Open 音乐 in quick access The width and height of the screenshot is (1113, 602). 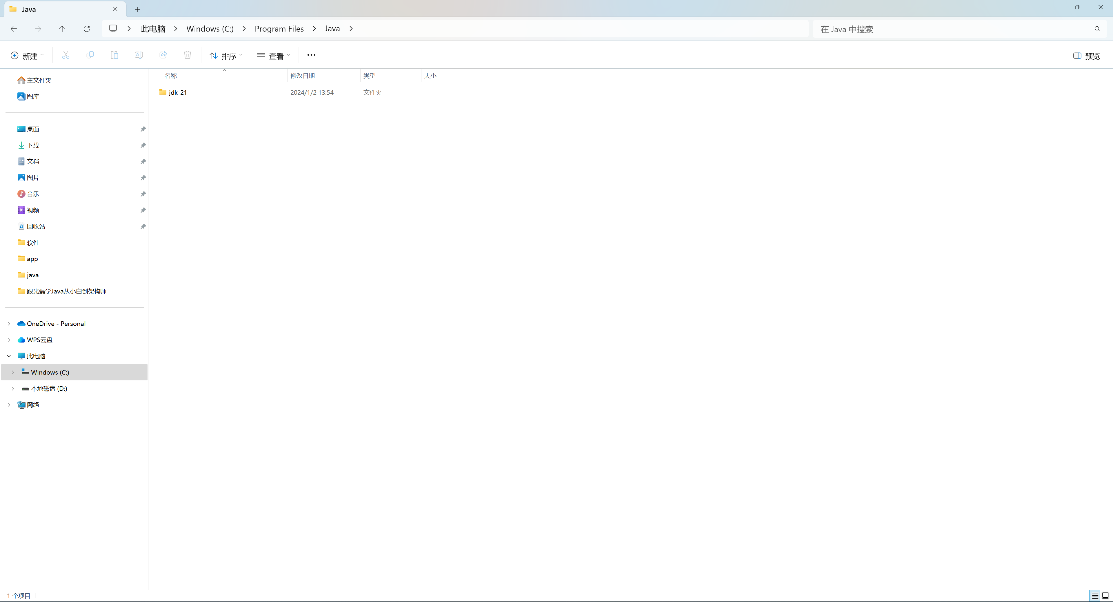coord(28,194)
